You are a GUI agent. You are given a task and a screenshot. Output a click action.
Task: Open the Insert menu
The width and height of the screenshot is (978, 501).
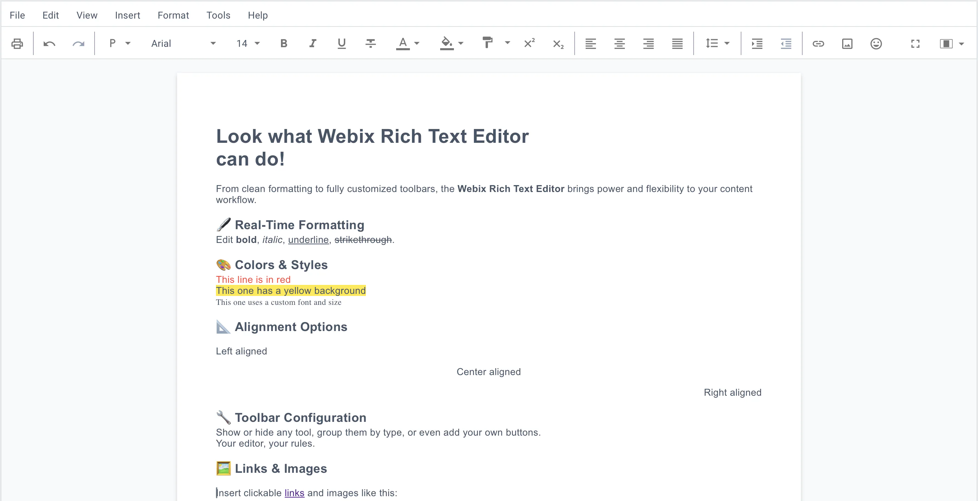(x=128, y=15)
